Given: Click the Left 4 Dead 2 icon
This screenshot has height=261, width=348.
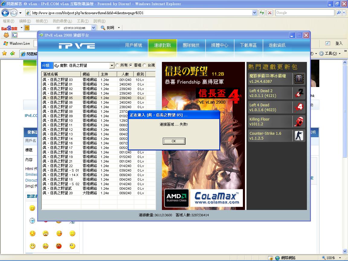Looking at the screenshot, I should point(299,93).
